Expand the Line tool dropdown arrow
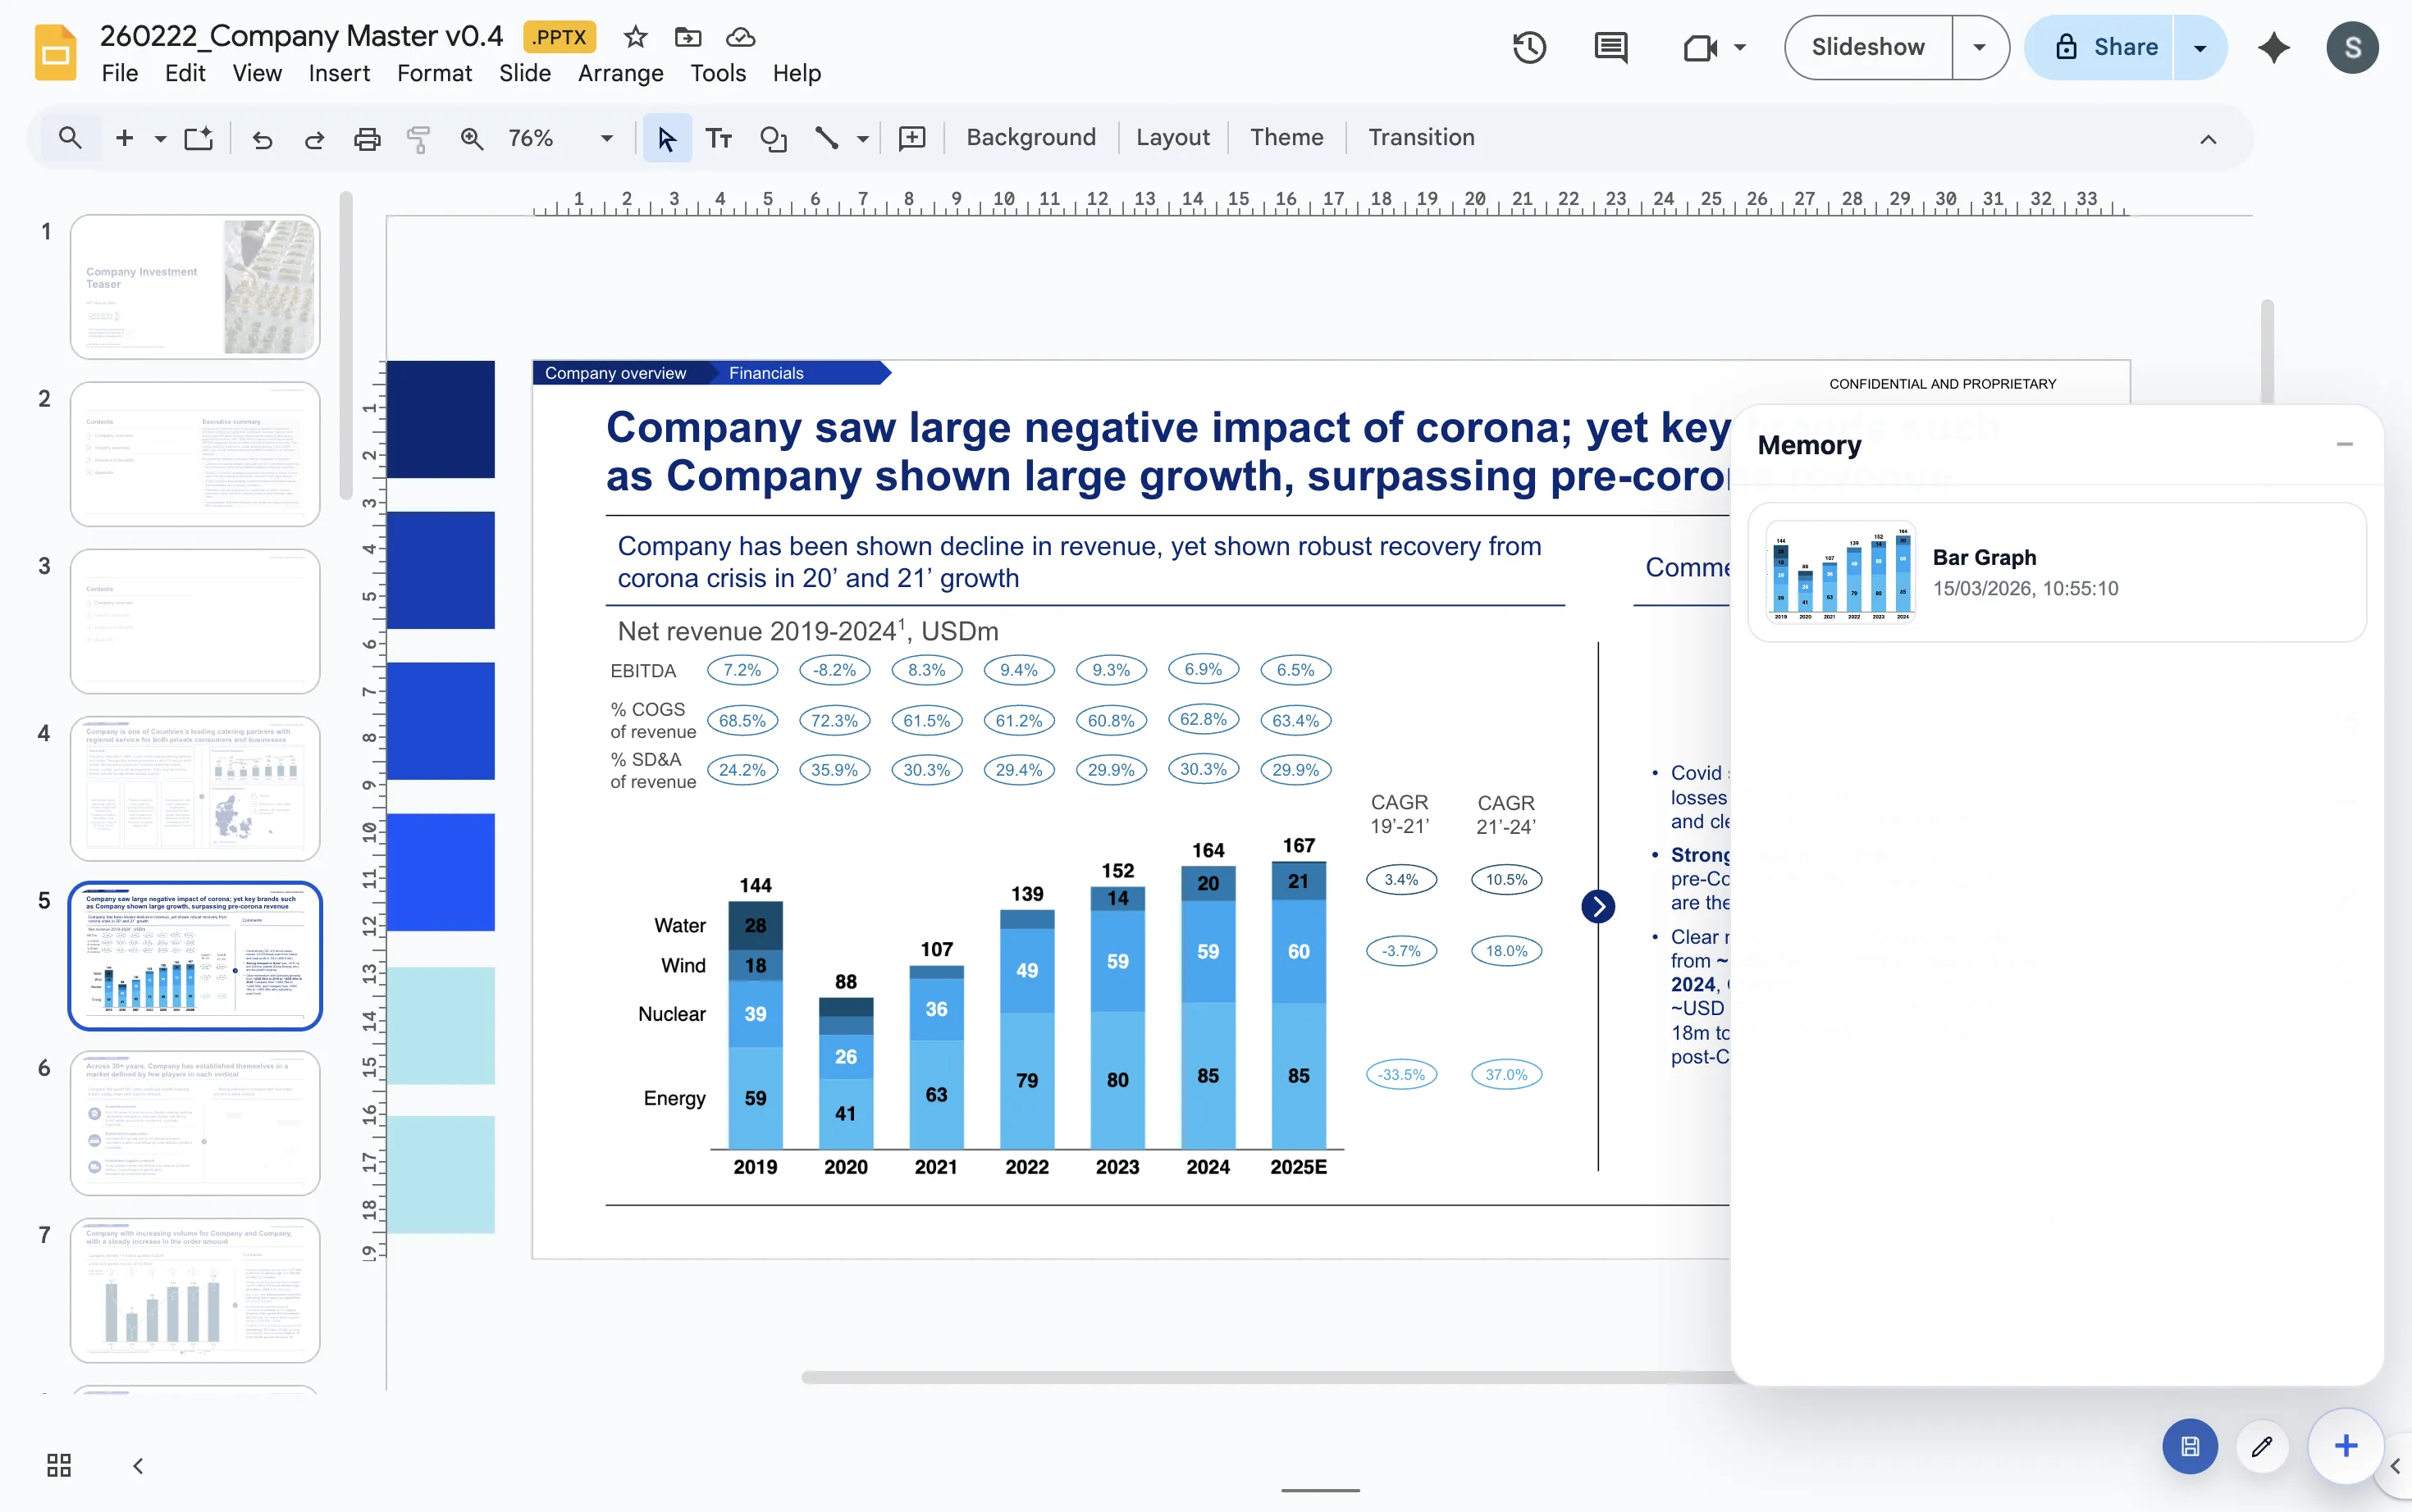2412x1512 pixels. pos(858,138)
